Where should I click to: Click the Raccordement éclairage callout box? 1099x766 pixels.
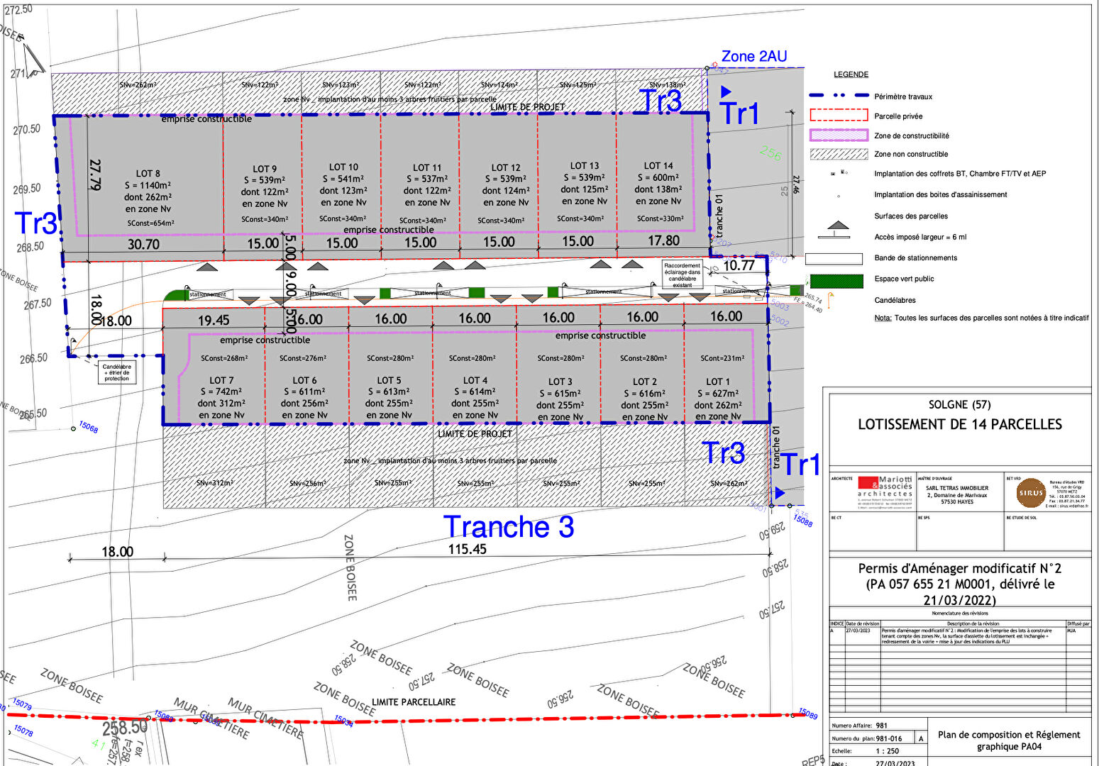pos(682,275)
